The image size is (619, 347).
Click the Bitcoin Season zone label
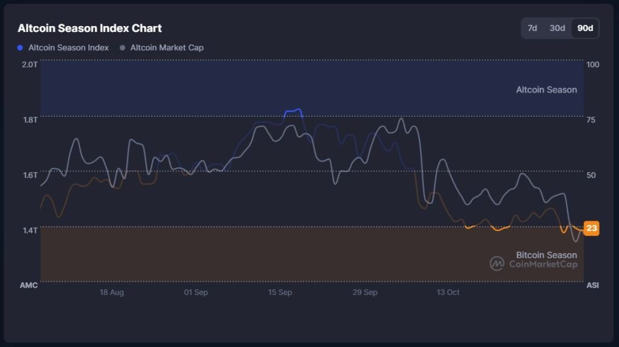[546, 255]
